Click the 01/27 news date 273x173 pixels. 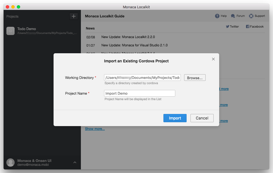(91, 46)
